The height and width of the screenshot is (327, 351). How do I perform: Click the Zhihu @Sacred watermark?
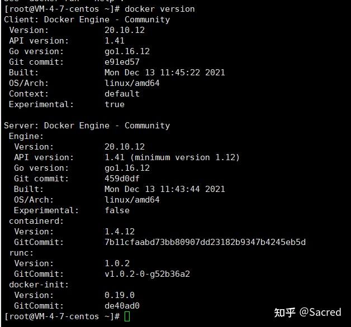(x=307, y=312)
